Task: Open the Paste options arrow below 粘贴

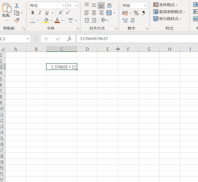Action: click(x=7, y=20)
